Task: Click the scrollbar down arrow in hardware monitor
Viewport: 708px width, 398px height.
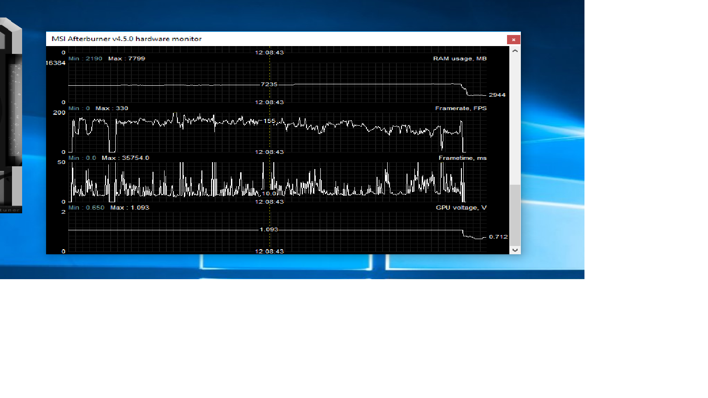Action: tap(515, 250)
